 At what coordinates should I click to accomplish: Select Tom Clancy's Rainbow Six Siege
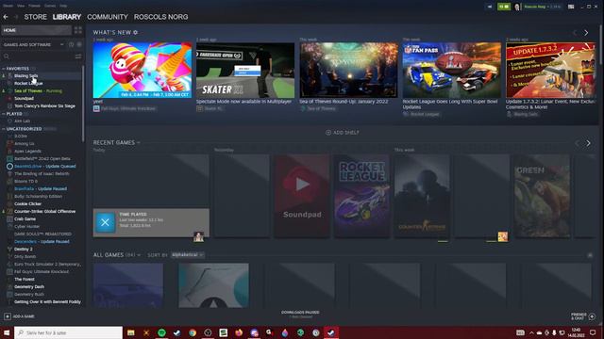pyautogui.click(x=44, y=105)
